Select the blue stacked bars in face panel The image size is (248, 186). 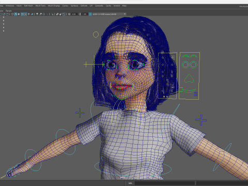[x=196, y=94]
